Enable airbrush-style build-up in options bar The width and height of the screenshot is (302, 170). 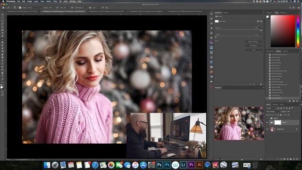72,8
